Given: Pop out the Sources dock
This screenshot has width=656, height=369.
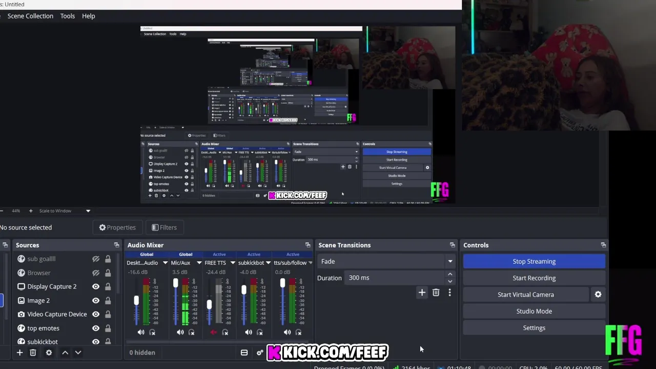Looking at the screenshot, I should click(116, 245).
